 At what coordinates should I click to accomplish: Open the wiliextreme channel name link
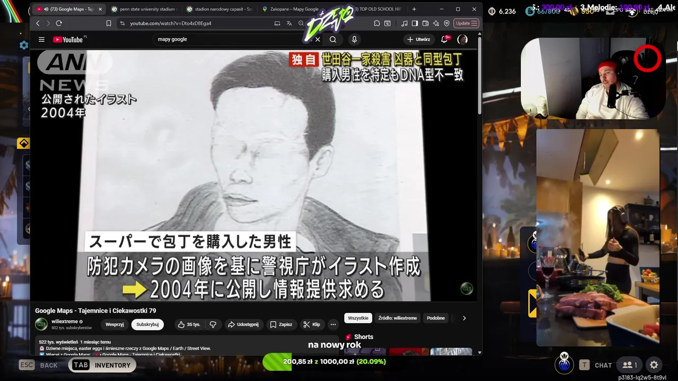coord(65,321)
